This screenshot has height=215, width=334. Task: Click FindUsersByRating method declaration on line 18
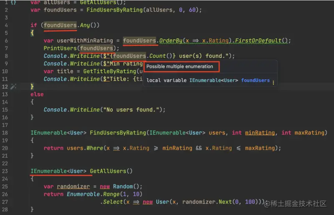(118, 132)
